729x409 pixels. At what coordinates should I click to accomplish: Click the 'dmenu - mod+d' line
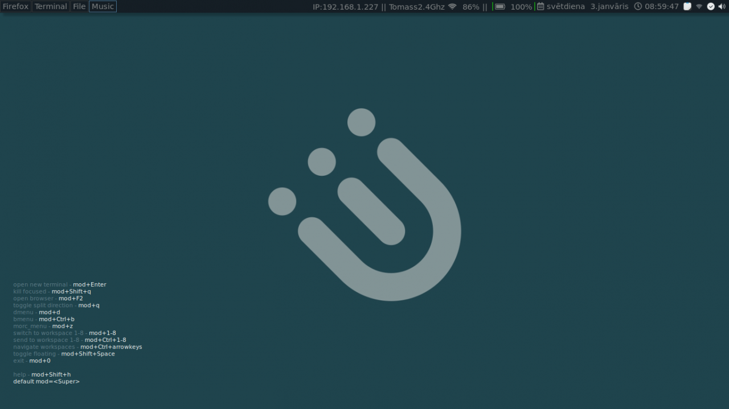tap(36, 312)
